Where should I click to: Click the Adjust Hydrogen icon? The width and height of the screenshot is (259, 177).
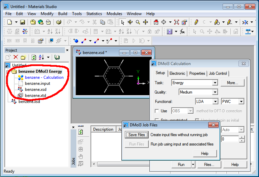coord(109,41)
